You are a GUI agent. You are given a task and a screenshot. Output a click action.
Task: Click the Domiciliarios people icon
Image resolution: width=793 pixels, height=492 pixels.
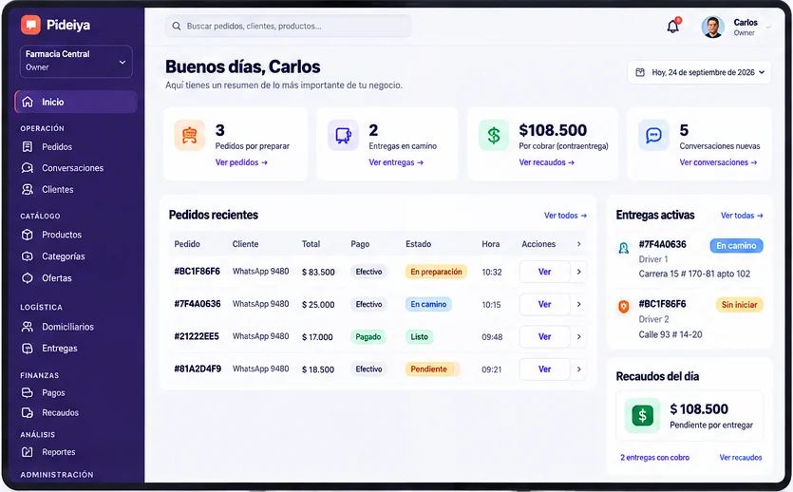click(x=28, y=327)
